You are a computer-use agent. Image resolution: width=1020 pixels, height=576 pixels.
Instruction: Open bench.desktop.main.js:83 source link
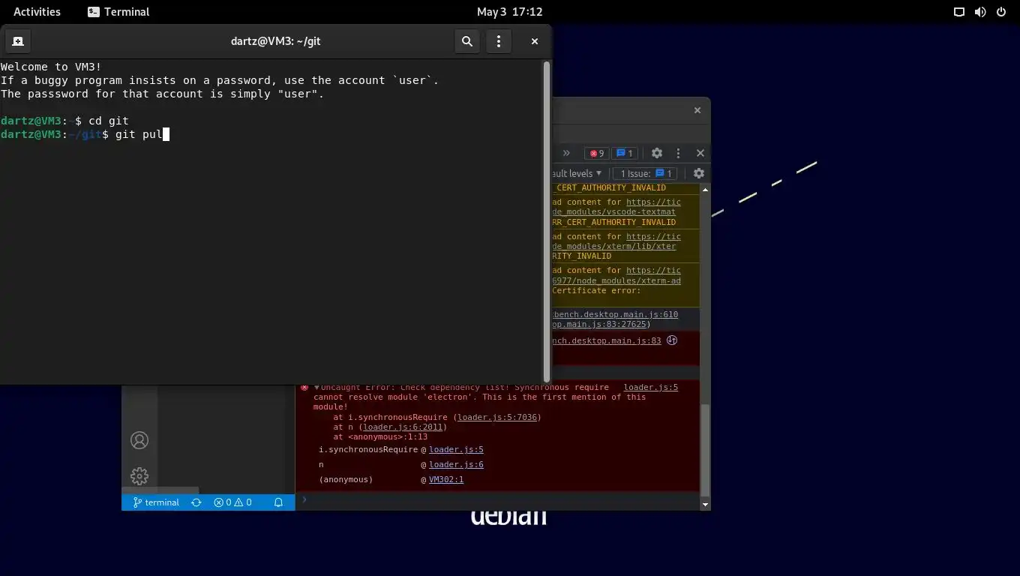pyautogui.click(x=607, y=340)
